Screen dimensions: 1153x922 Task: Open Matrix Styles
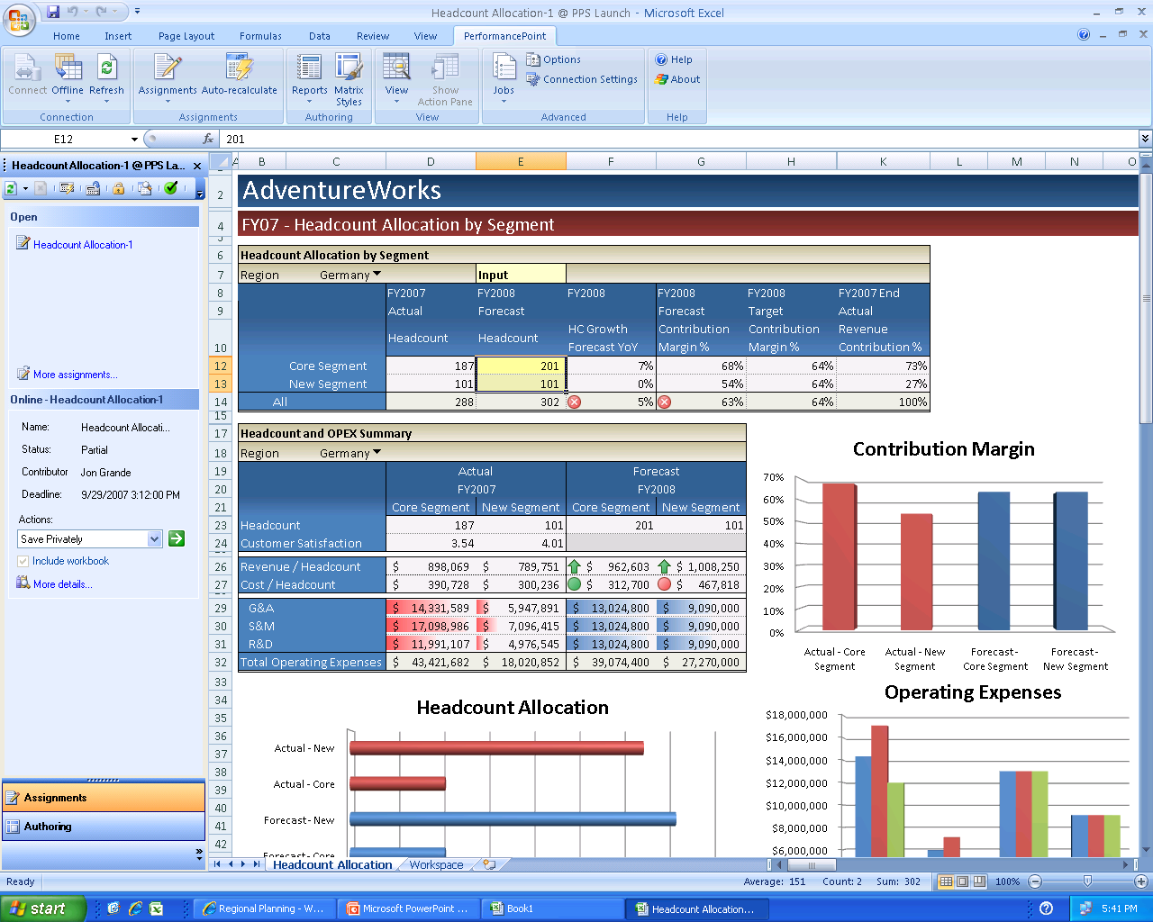coord(349,80)
